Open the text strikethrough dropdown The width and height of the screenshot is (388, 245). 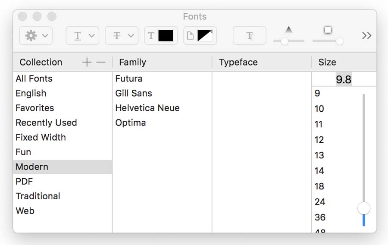tap(122, 36)
